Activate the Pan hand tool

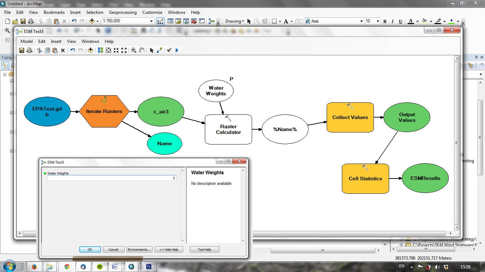click(142, 50)
